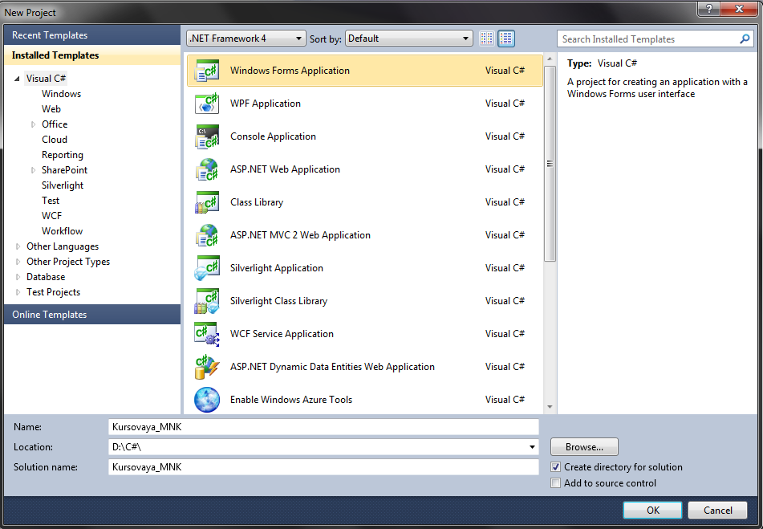Expand the Other Languages node
Screen dimensions: 763x529
tap(18, 246)
